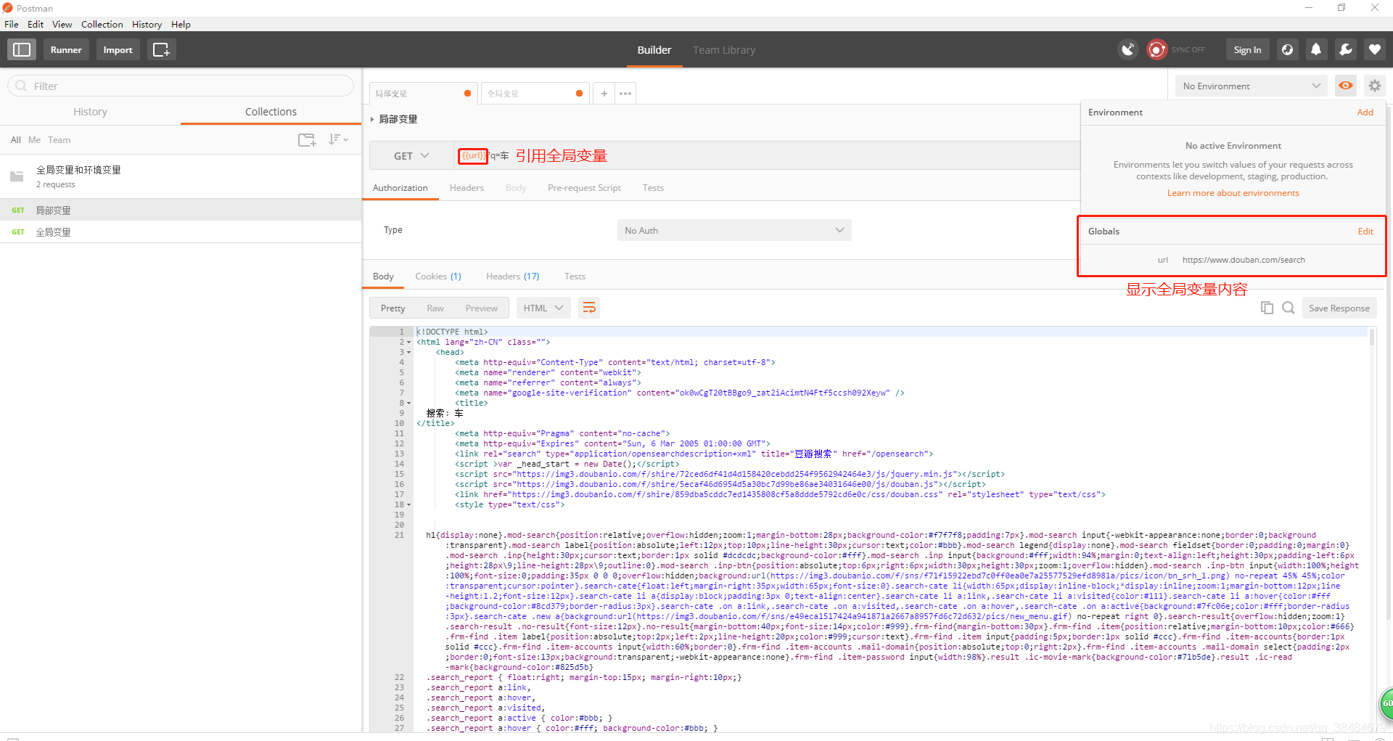The height and width of the screenshot is (741, 1393).
Task: Open the GET method dropdown
Action: coord(411,156)
